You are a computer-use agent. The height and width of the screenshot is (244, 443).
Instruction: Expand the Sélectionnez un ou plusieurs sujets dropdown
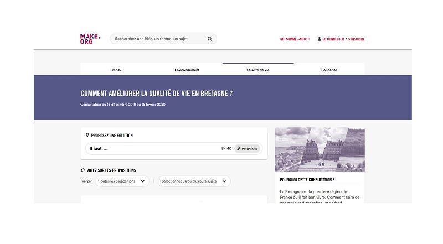(194, 181)
